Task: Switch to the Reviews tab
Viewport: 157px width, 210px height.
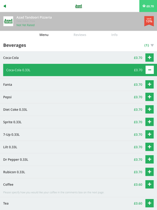Action: point(80,35)
